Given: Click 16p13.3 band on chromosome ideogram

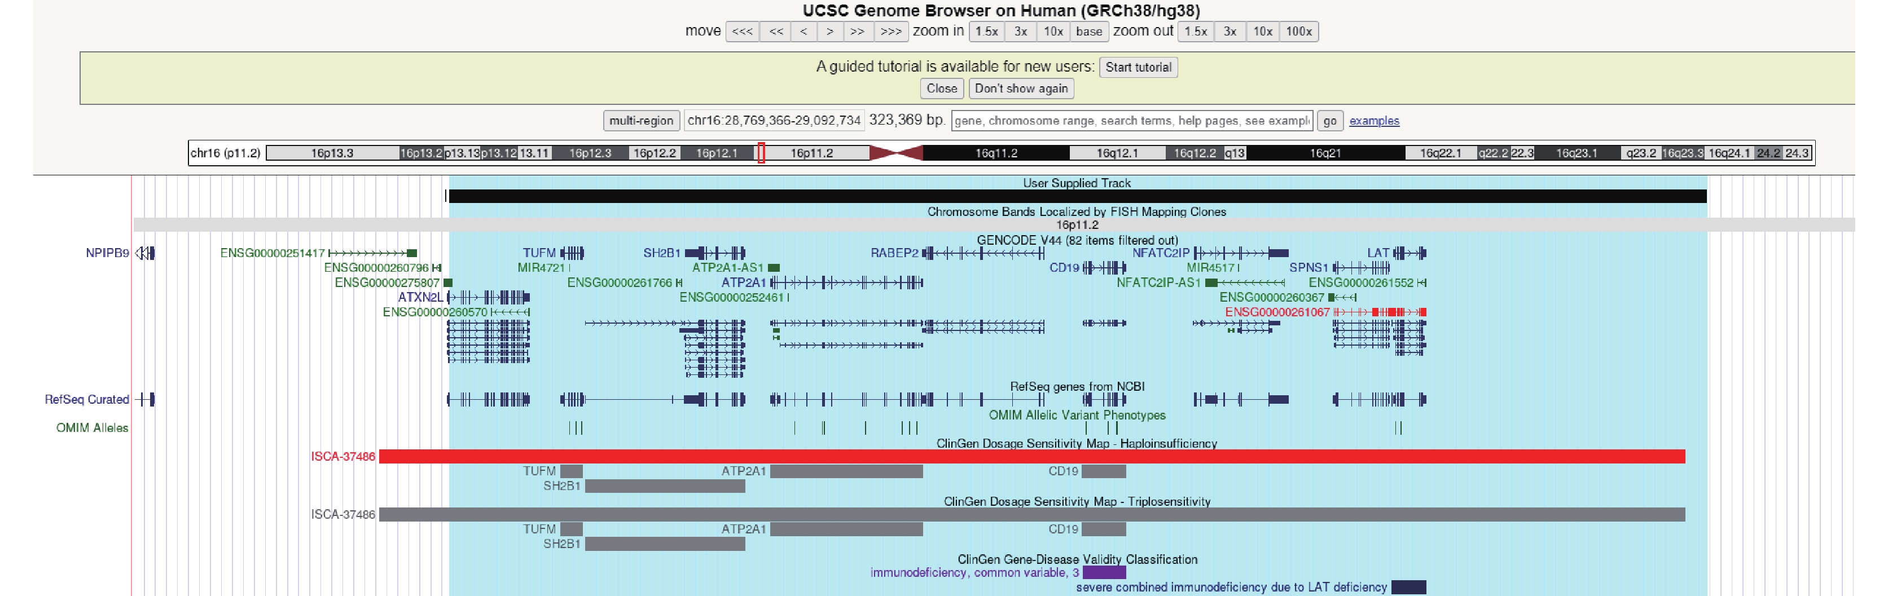Looking at the screenshot, I should point(332,153).
